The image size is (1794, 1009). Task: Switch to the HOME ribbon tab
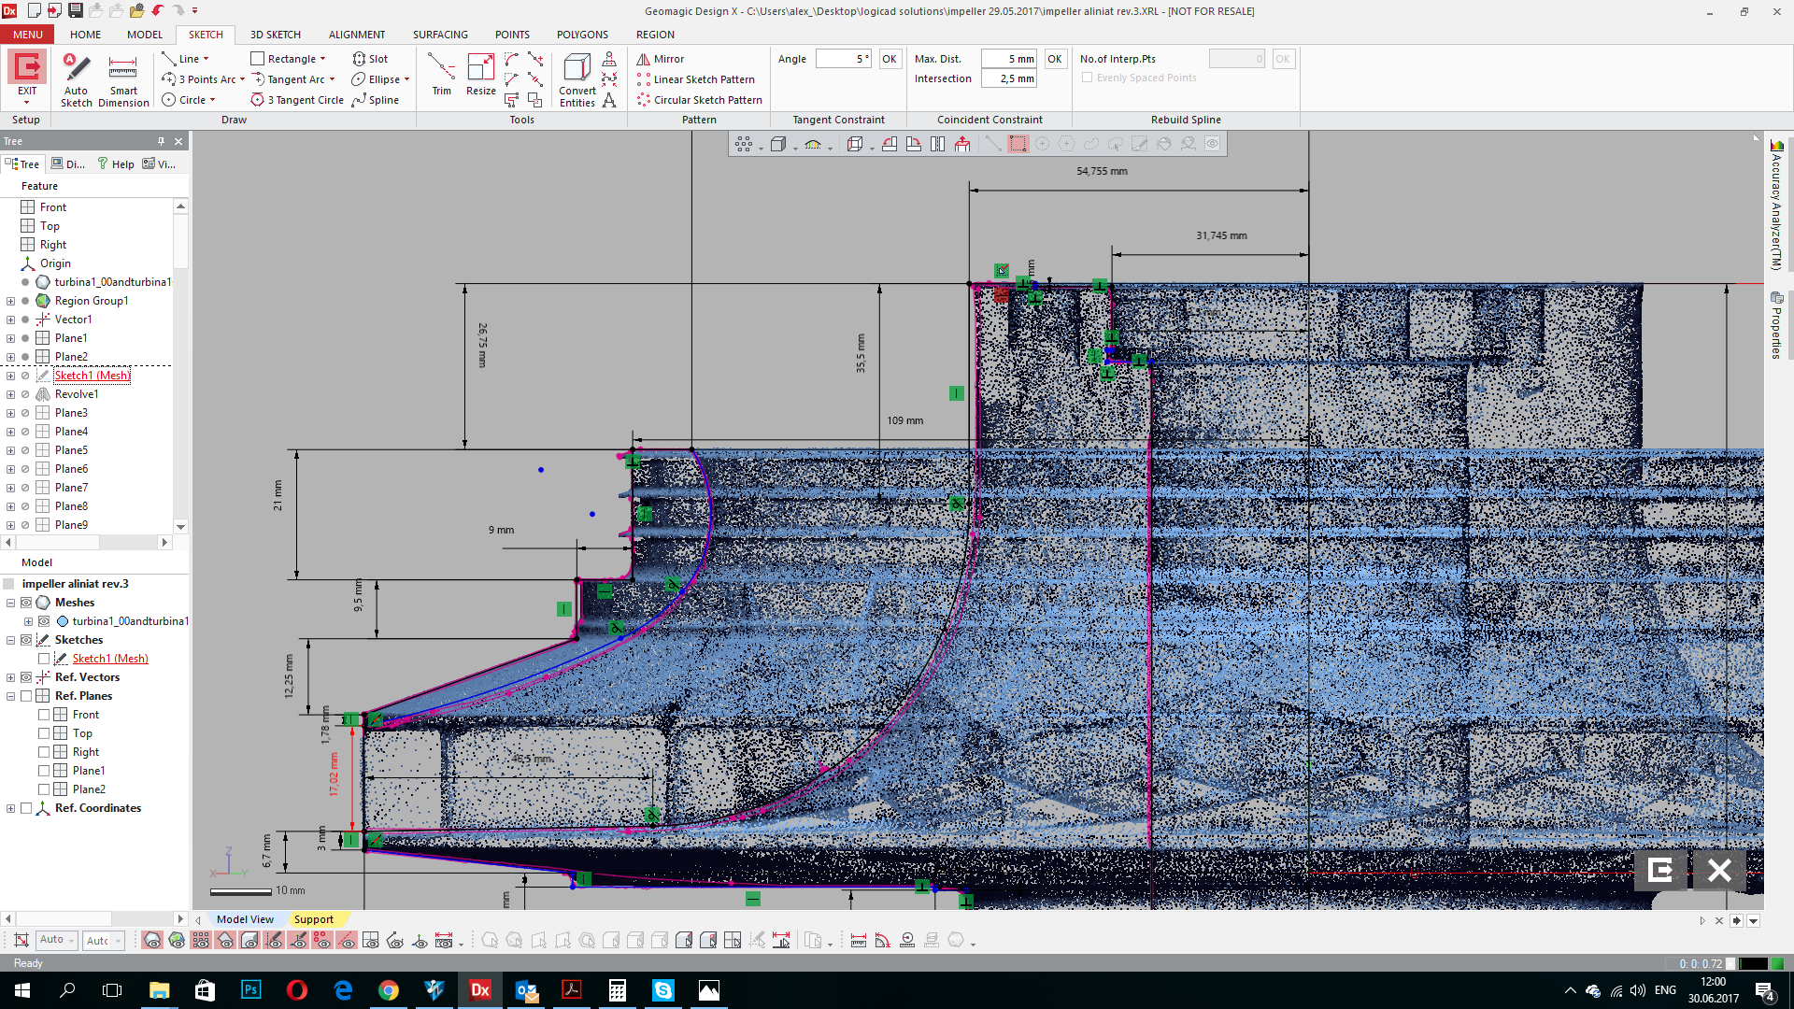click(85, 35)
